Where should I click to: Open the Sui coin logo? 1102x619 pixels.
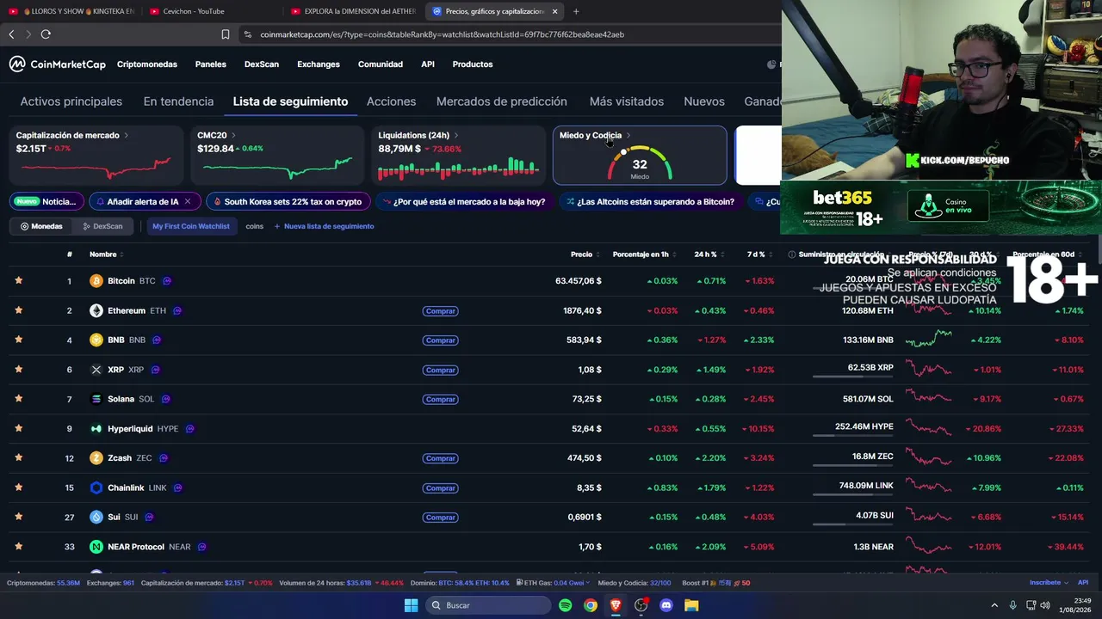[96, 517]
